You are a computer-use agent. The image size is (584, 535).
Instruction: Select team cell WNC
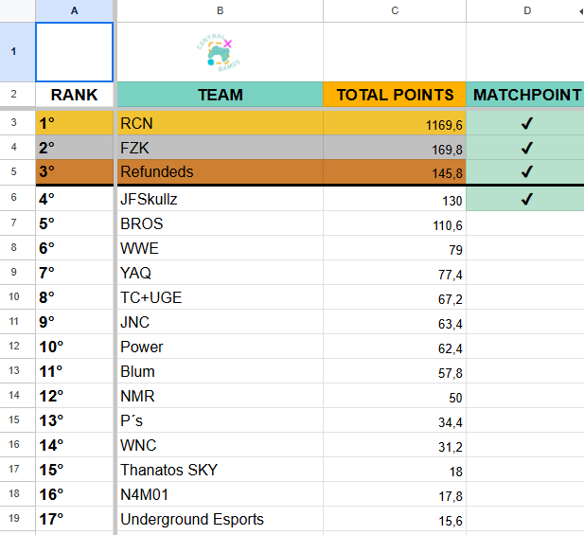tap(221, 444)
